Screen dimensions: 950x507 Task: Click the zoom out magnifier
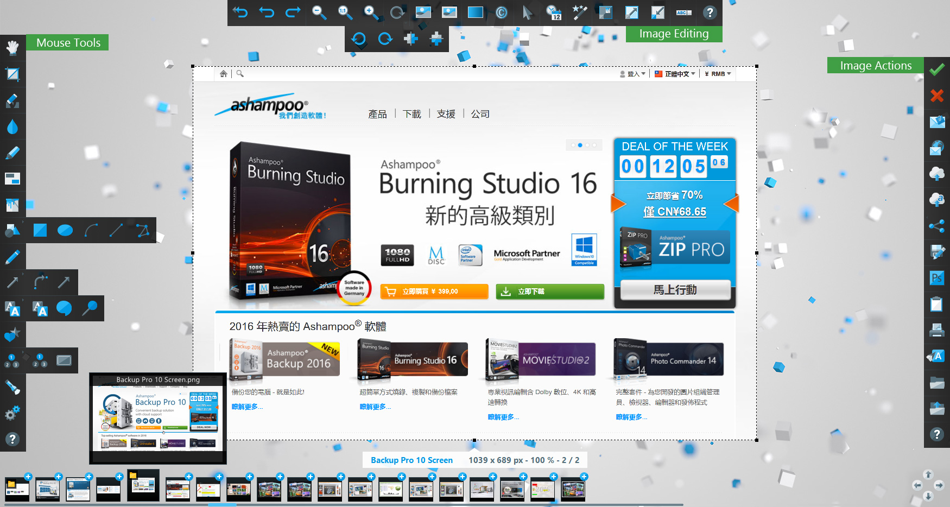pyautogui.click(x=319, y=12)
